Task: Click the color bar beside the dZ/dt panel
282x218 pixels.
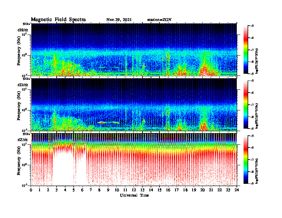Action: [246, 160]
